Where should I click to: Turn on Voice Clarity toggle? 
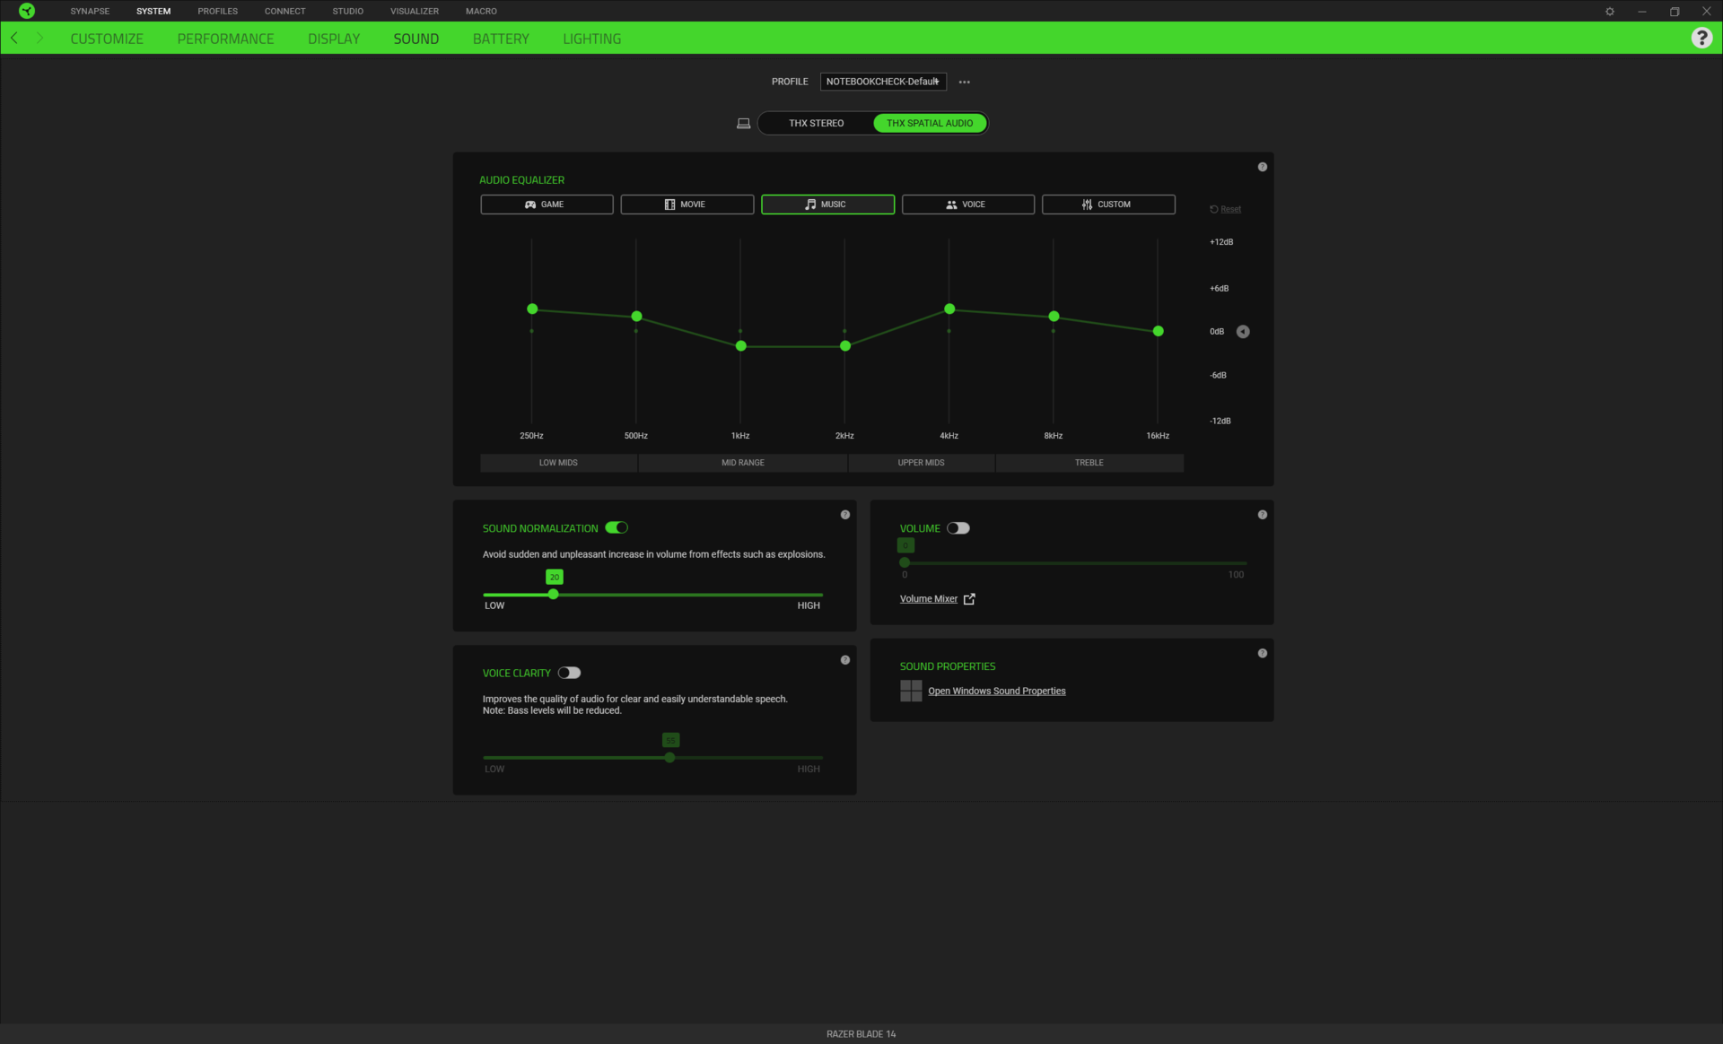[x=569, y=673]
